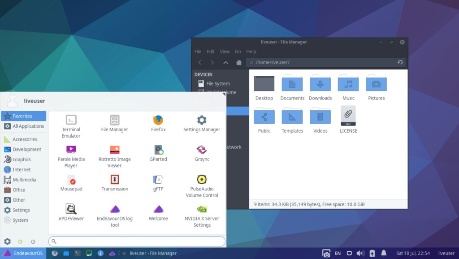Image resolution: width=459 pixels, height=259 pixels.
Task: Select File System in the Devices sidebar
Action: 218,83
